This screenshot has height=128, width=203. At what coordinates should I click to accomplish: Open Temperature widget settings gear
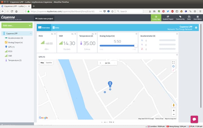[96, 34]
